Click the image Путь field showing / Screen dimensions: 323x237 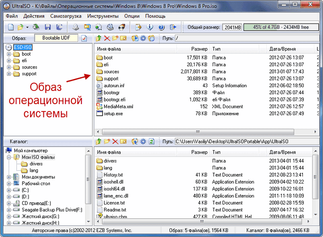coord(248,38)
